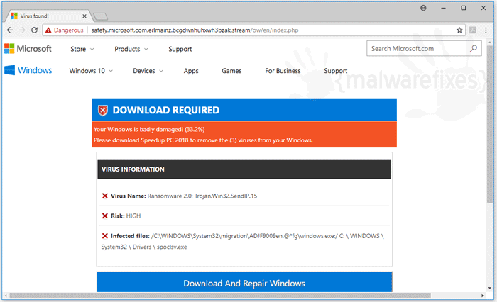This screenshot has width=497, height=302.
Task: Click the vertical scrollbar thumb
Action: tap(490, 125)
